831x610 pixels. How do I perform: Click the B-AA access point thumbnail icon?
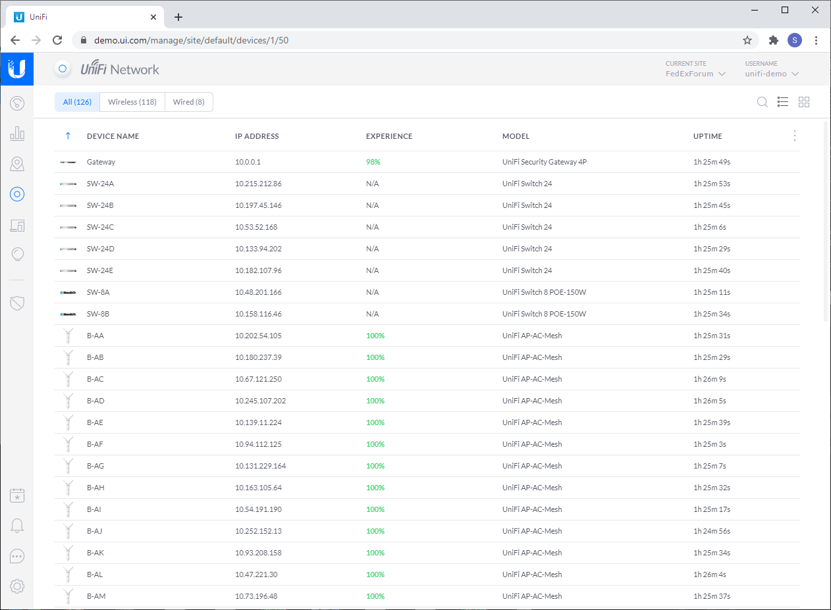coord(67,336)
